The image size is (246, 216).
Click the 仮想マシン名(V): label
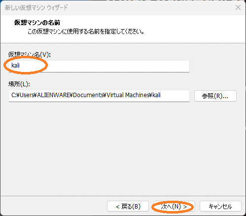click(x=30, y=54)
